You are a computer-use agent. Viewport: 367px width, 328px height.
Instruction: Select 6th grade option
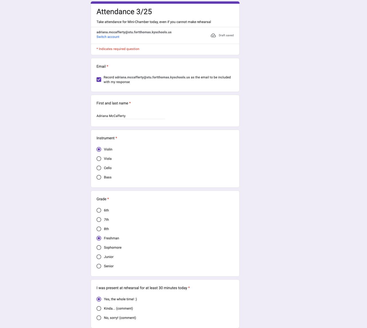click(99, 210)
